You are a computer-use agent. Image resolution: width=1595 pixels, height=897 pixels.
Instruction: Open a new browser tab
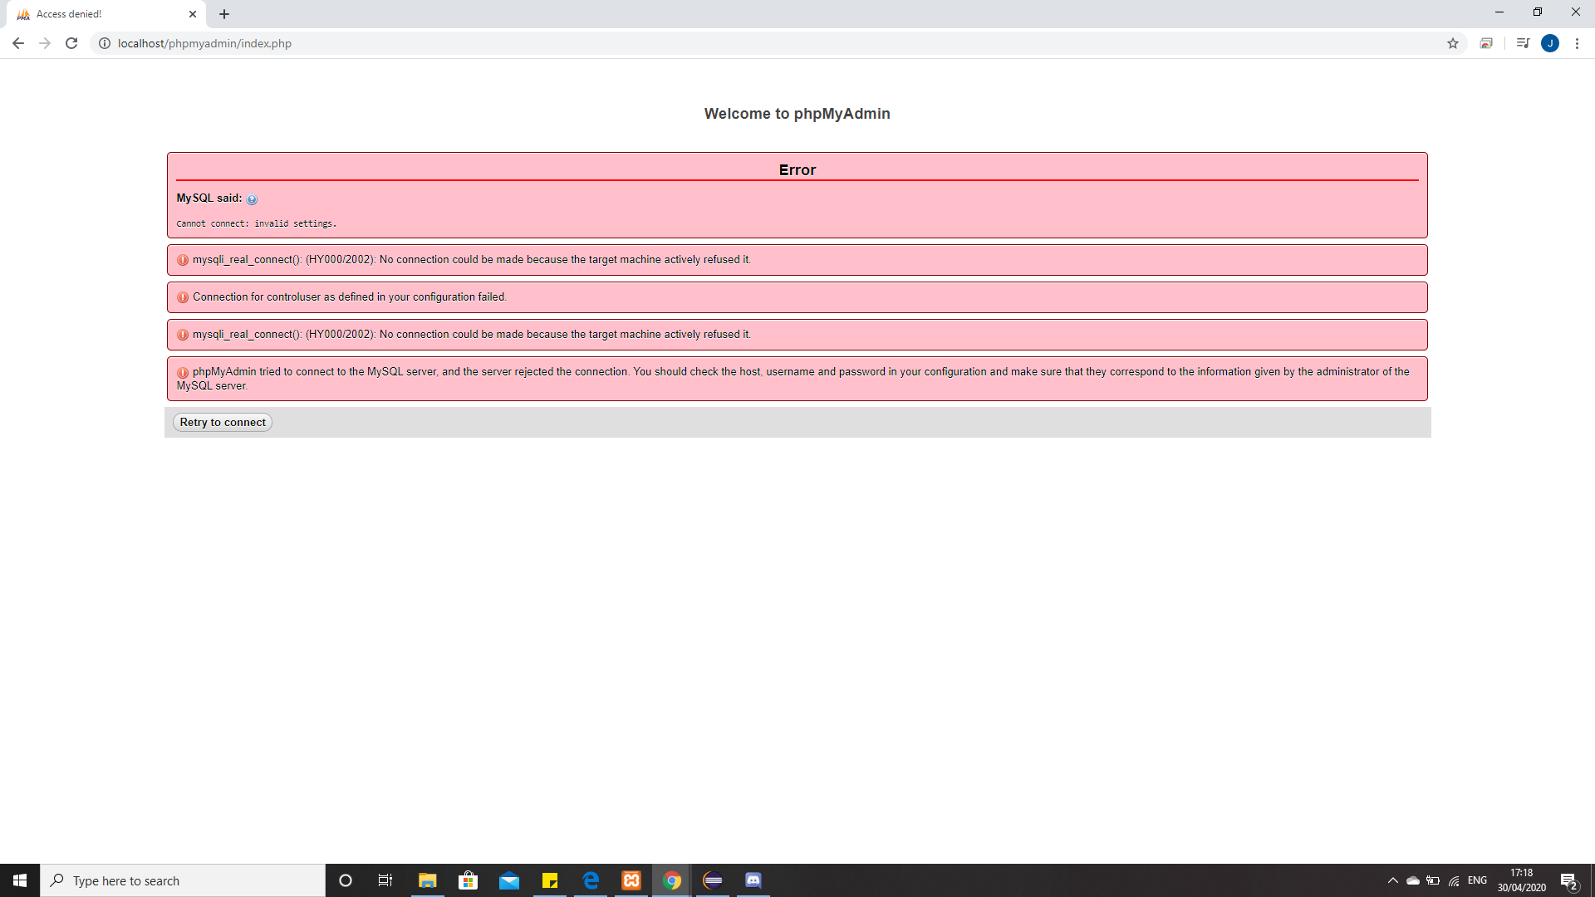coord(224,14)
